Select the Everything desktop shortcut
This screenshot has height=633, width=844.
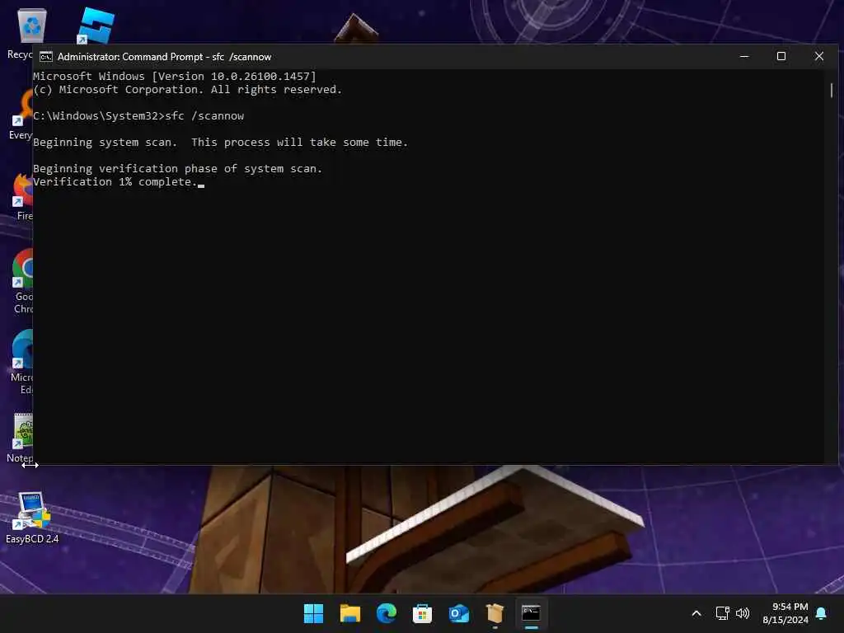(x=21, y=115)
